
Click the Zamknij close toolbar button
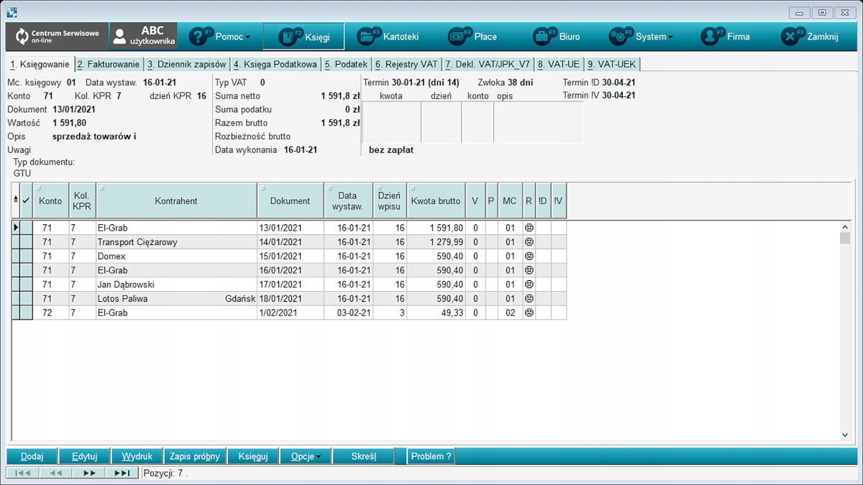point(811,37)
